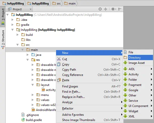154x123 pixels.
Task: Open the Folder submenu entry
Action: (x=138, y=79)
